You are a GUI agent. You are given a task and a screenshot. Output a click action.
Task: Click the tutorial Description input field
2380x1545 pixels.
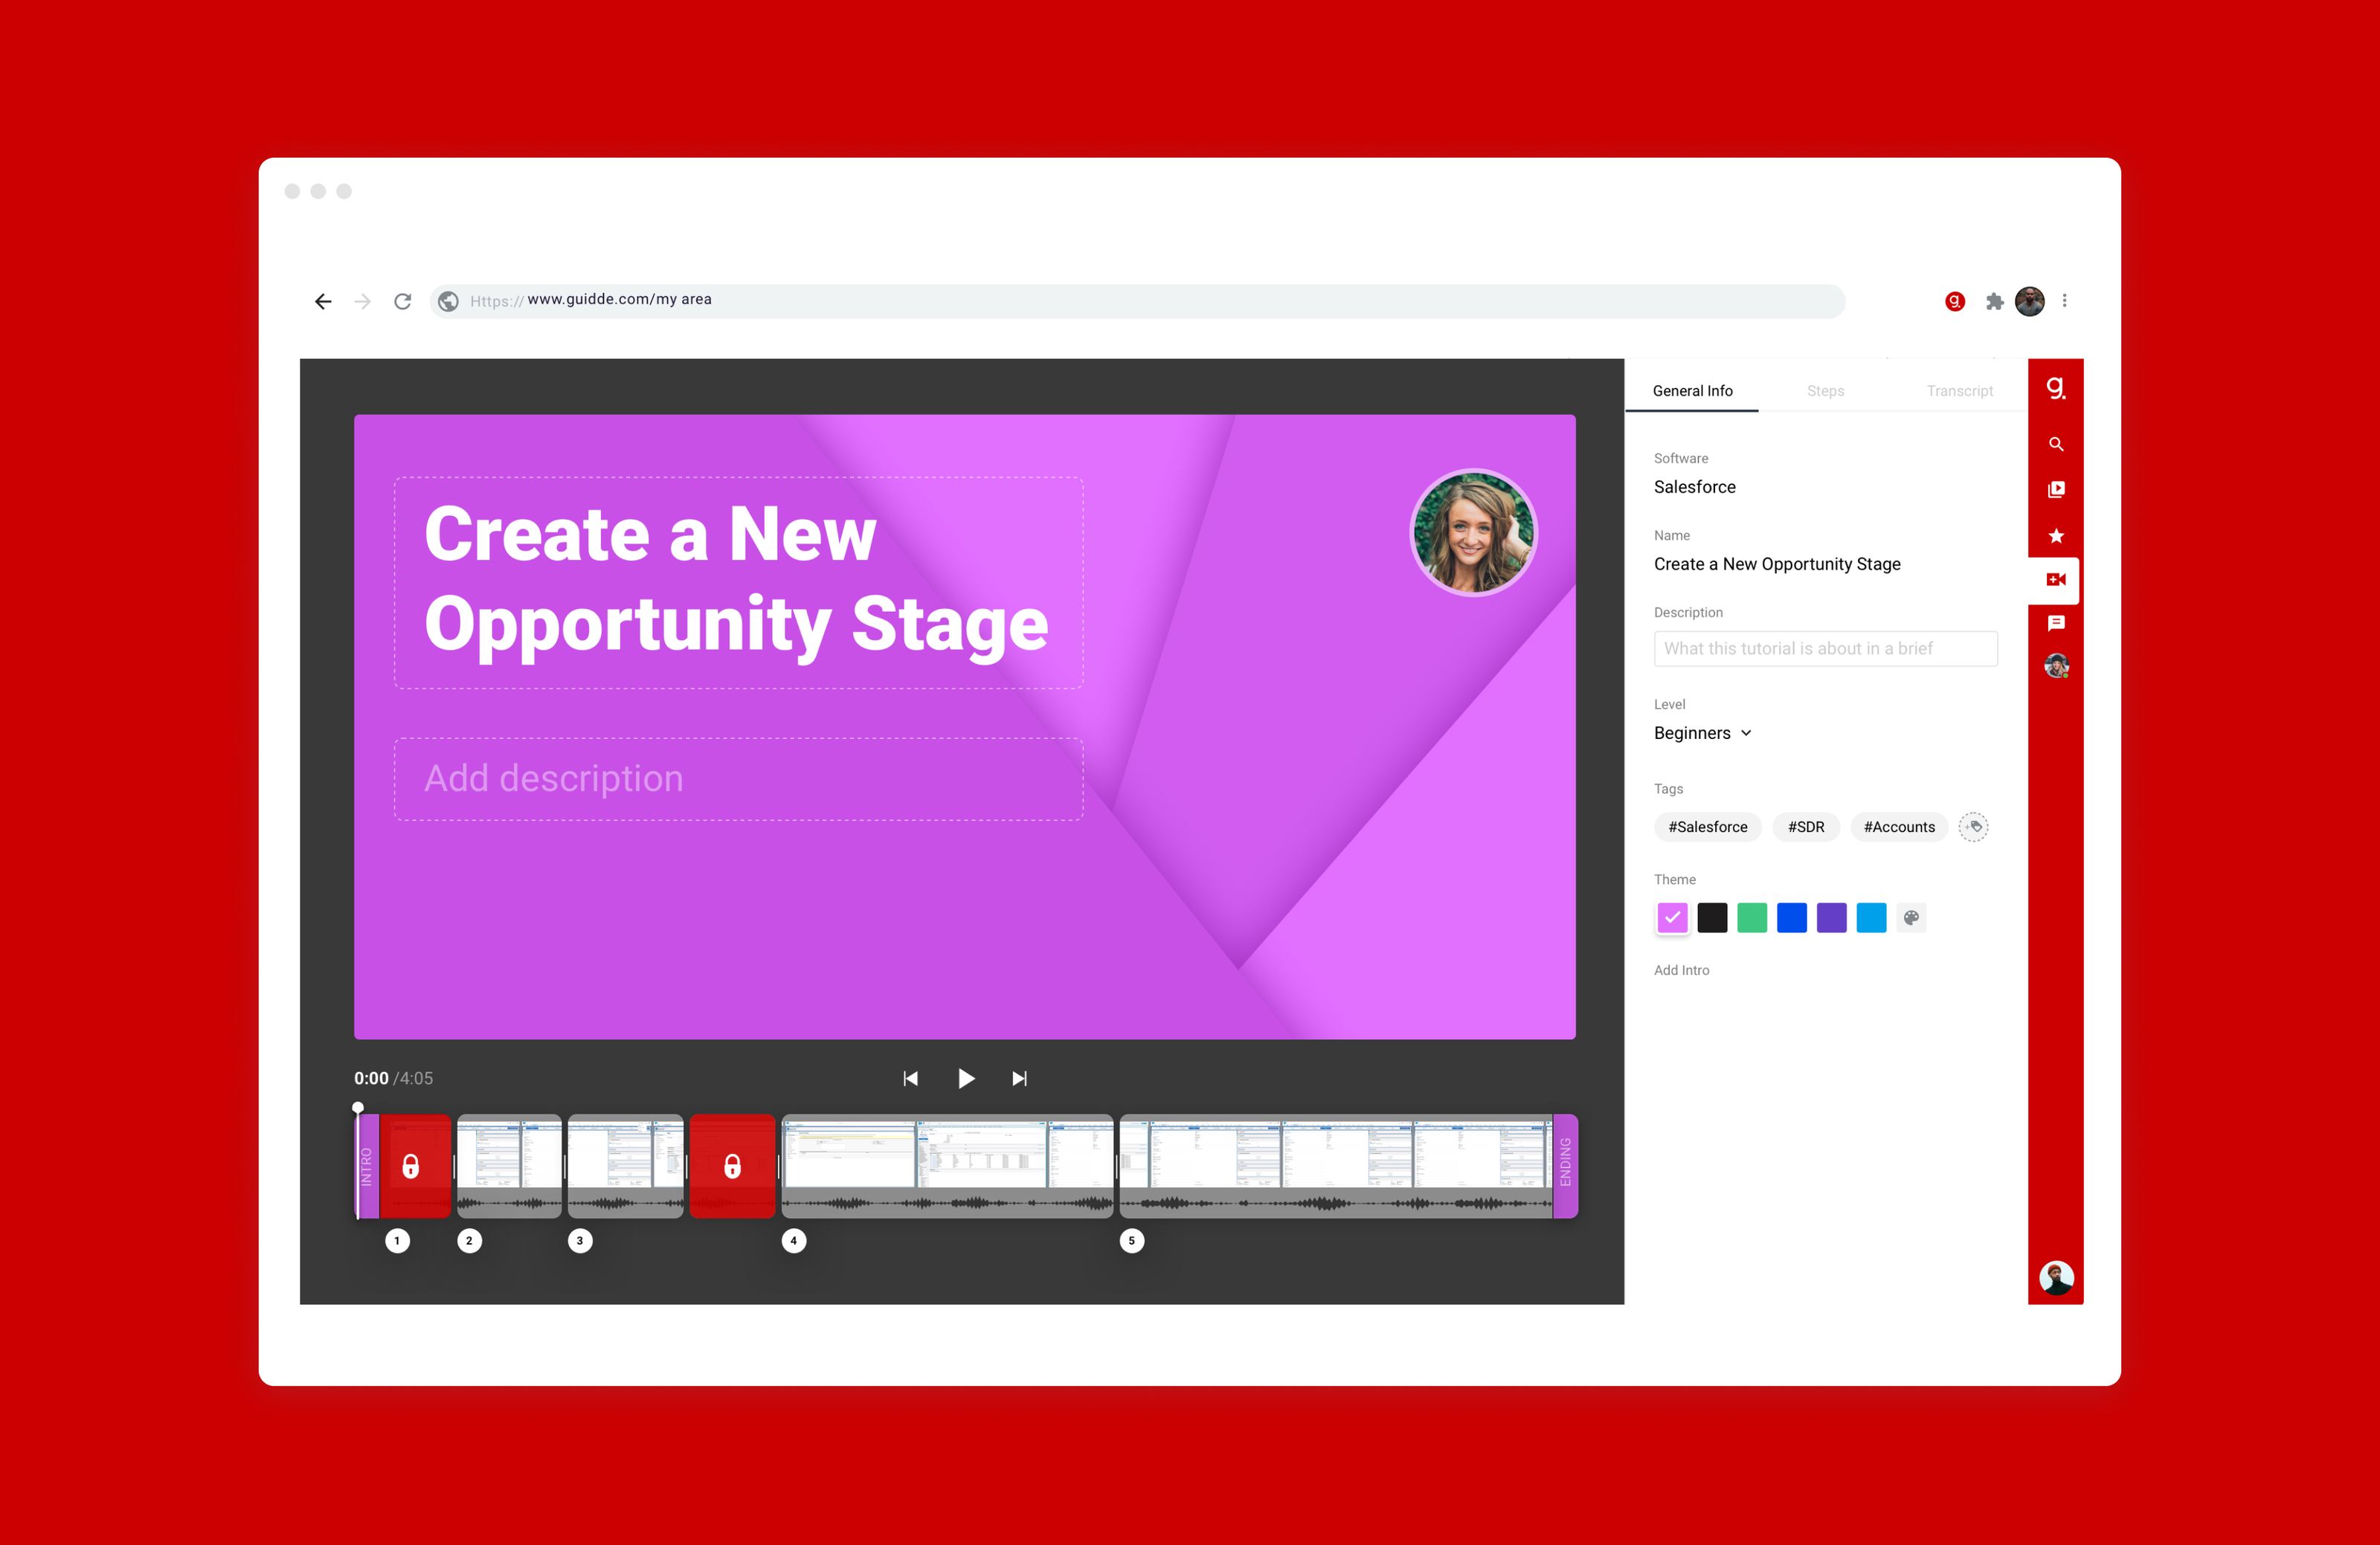click(x=1825, y=648)
